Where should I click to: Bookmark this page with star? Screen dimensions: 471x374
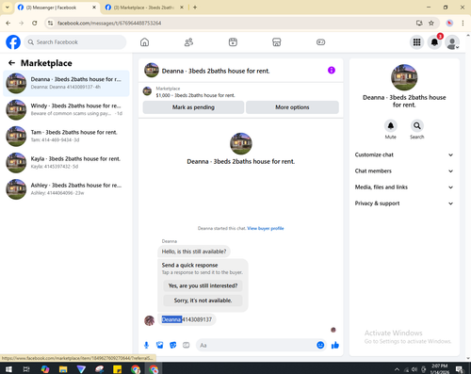(431, 23)
